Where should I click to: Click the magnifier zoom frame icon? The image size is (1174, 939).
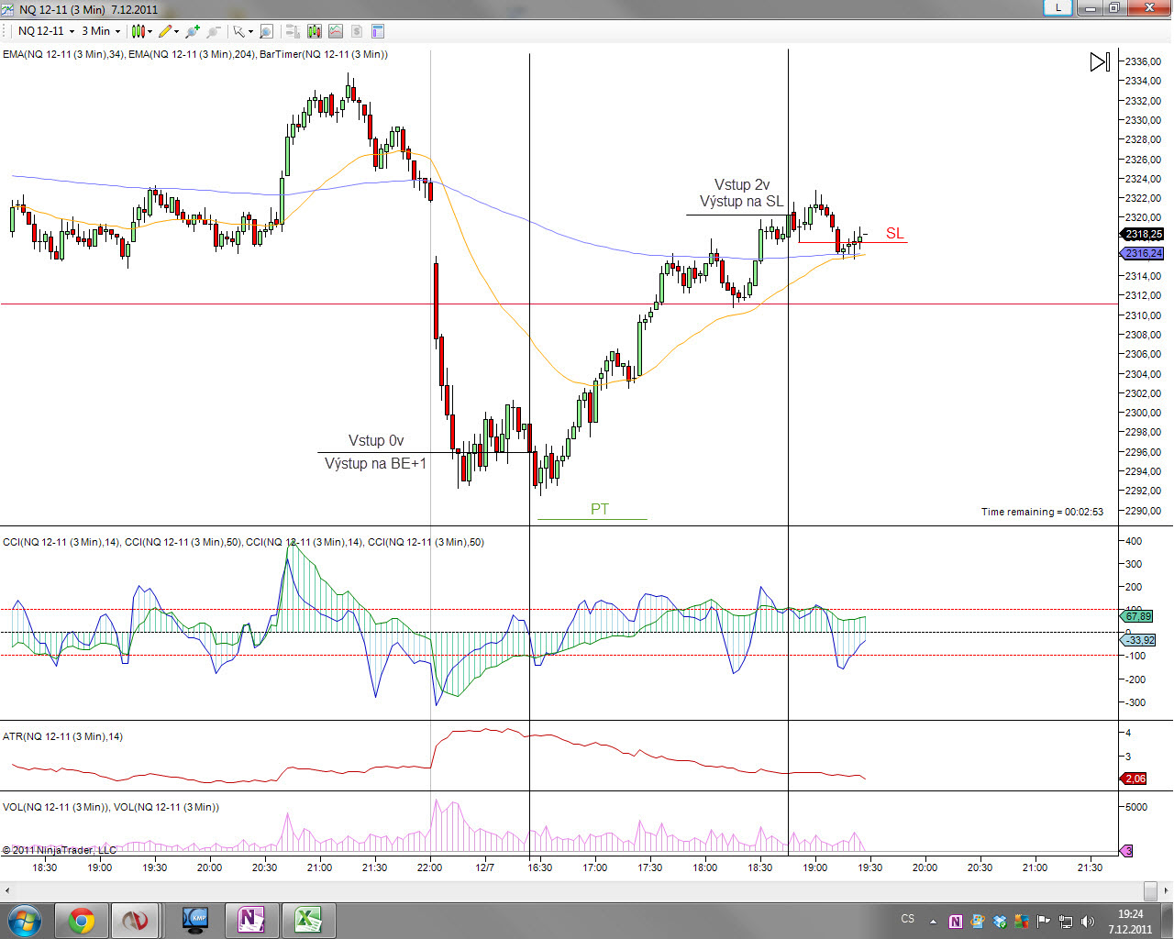coord(266,31)
